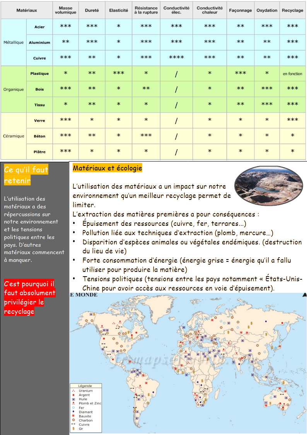This screenshot has height=435, width=307.
Task: Click the Légende title box on map
Action: point(85,386)
